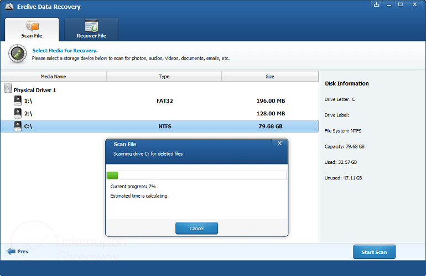
Task: Select partition 1:\ in the media list
Action: (x=159, y=101)
